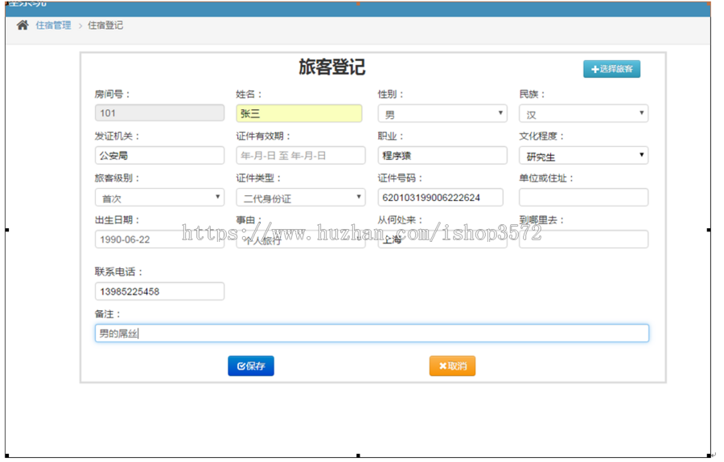The height and width of the screenshot is (462, 724).
Task: Open the 文化程度 dropdown showing 研究生
Action: coord(584,155)
